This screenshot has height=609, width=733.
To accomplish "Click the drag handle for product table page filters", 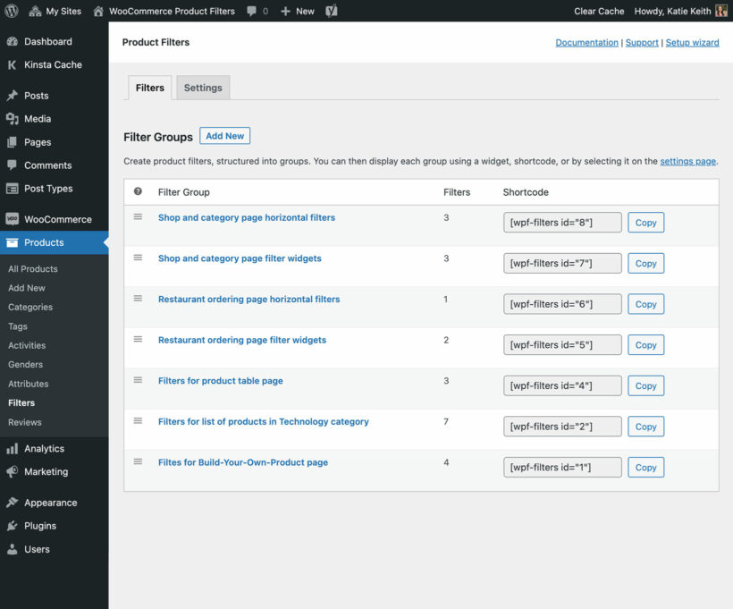I will click(138, 380).
